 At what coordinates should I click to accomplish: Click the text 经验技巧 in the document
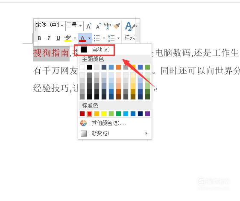[51, 88]
